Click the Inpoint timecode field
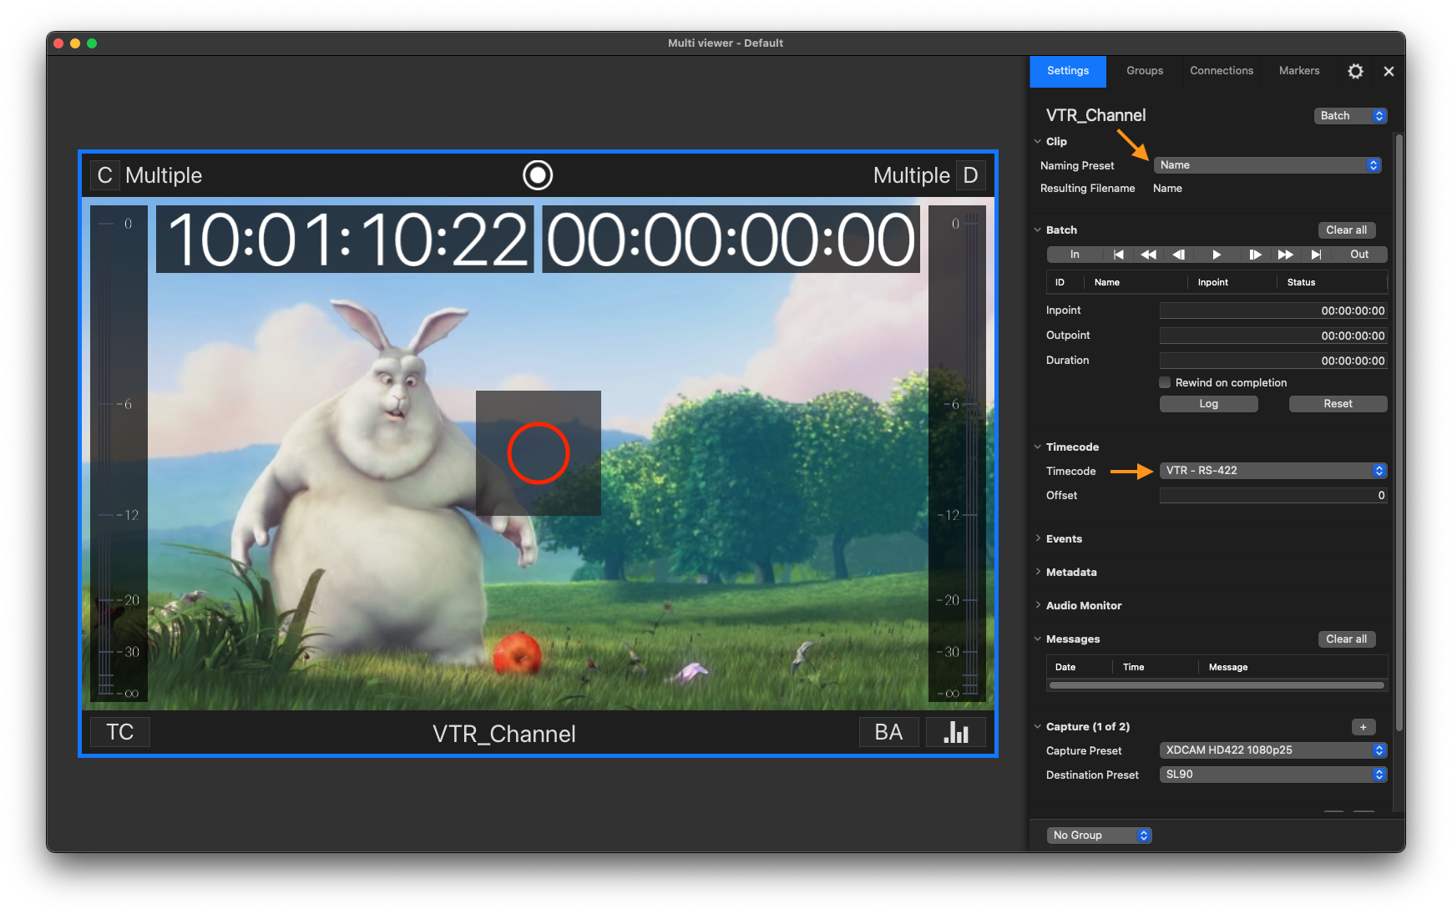Image resolution: width=1452 pixels, height=914 pixels. (1273, 311)
